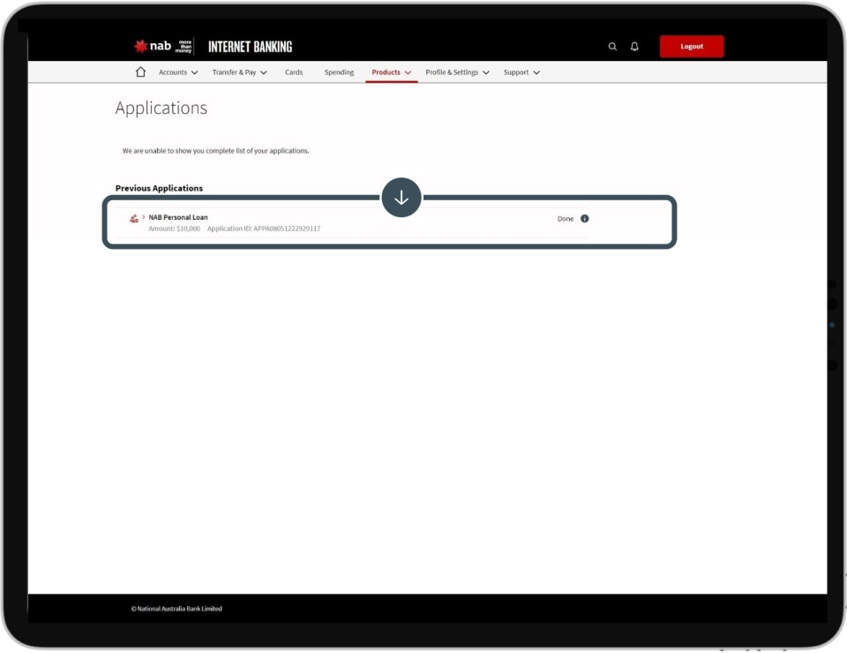Click the info icon next to Done

pyautogui.click(x=584, y=219)
